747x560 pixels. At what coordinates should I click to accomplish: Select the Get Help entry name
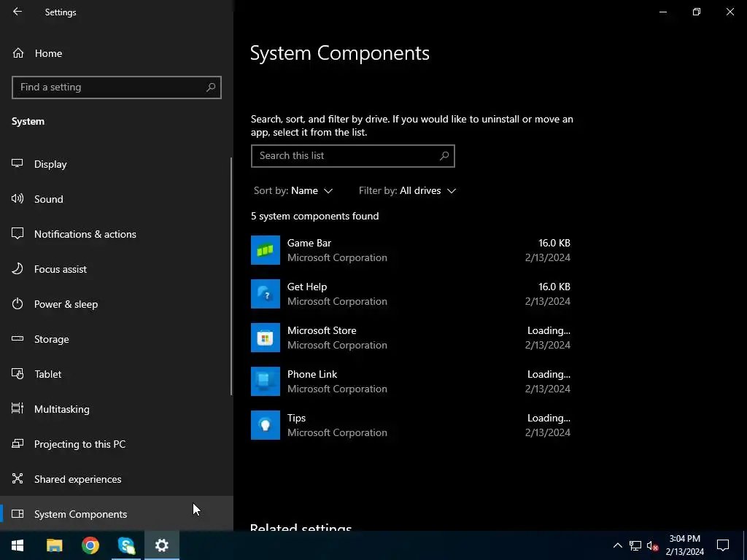pyautogui.click(x=307, y=287)
